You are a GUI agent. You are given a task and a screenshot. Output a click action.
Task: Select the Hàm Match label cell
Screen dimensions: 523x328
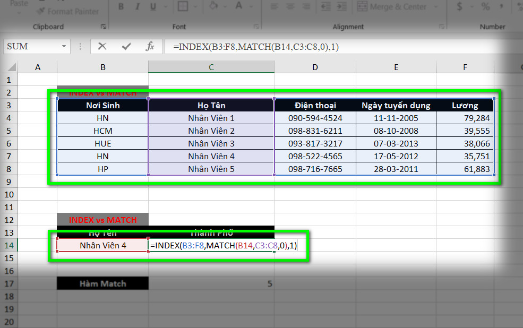click(x=102, y=283)
